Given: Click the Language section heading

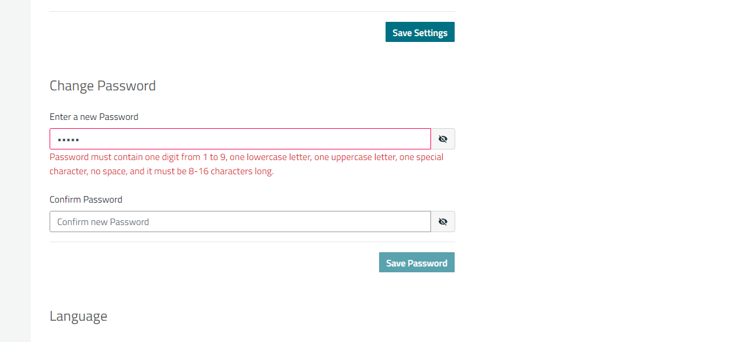Looking at the screenshot, I should point(79,316).
